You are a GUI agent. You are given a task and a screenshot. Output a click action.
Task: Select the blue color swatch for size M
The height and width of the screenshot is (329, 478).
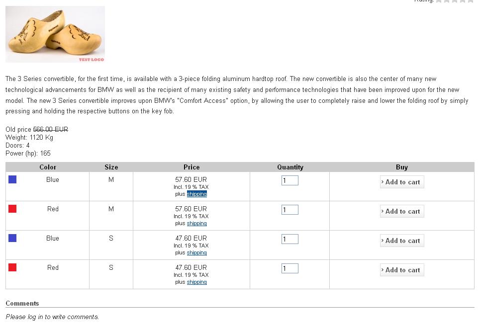pos(12,179)
